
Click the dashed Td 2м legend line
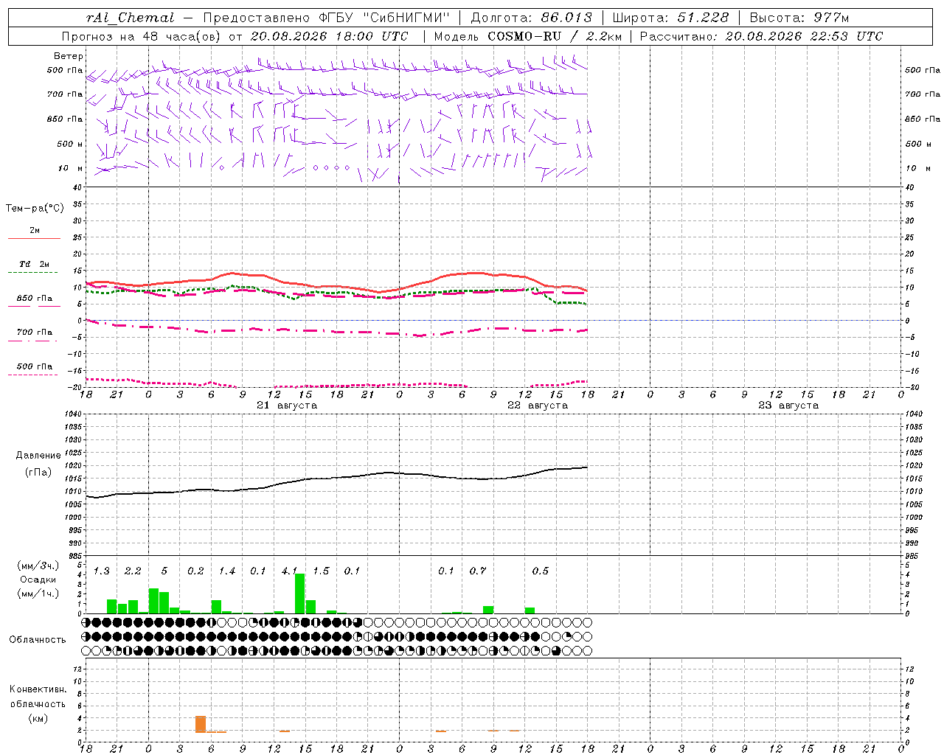[32, 273]
